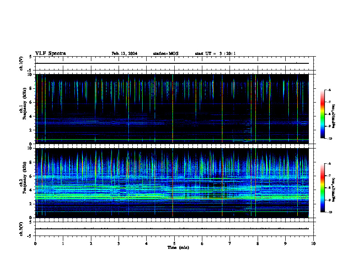Click the date 'Feb. 12, 2024'
Viewport: 353px width, 273px height.
[124, 54]
